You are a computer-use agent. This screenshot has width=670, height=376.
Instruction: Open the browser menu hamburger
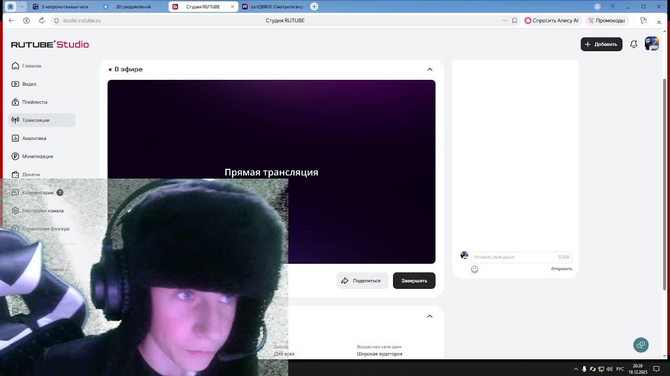click(x=612, y=7)
